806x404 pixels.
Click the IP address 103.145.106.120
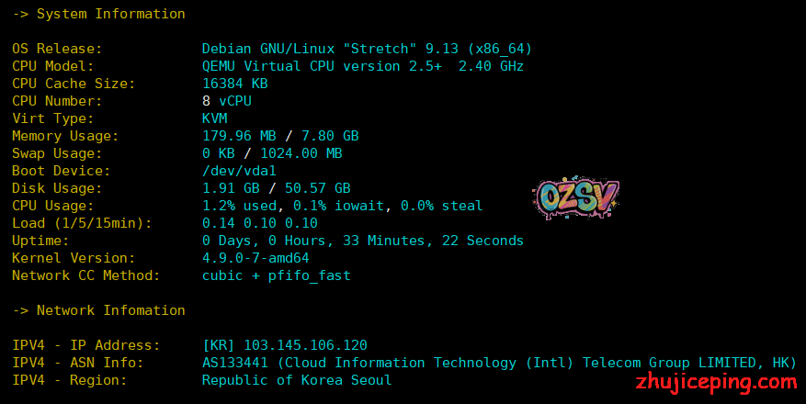click(x=305, y=345)
